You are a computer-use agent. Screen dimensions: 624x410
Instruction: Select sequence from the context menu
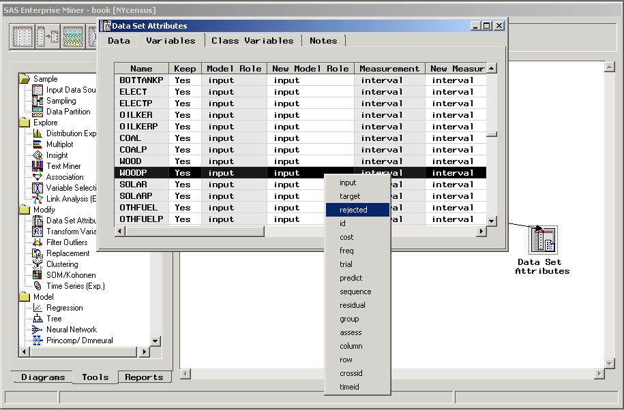(357, 291)
